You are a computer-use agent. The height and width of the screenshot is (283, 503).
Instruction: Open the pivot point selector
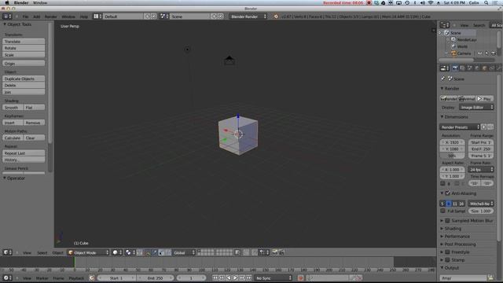coord(130,252)
